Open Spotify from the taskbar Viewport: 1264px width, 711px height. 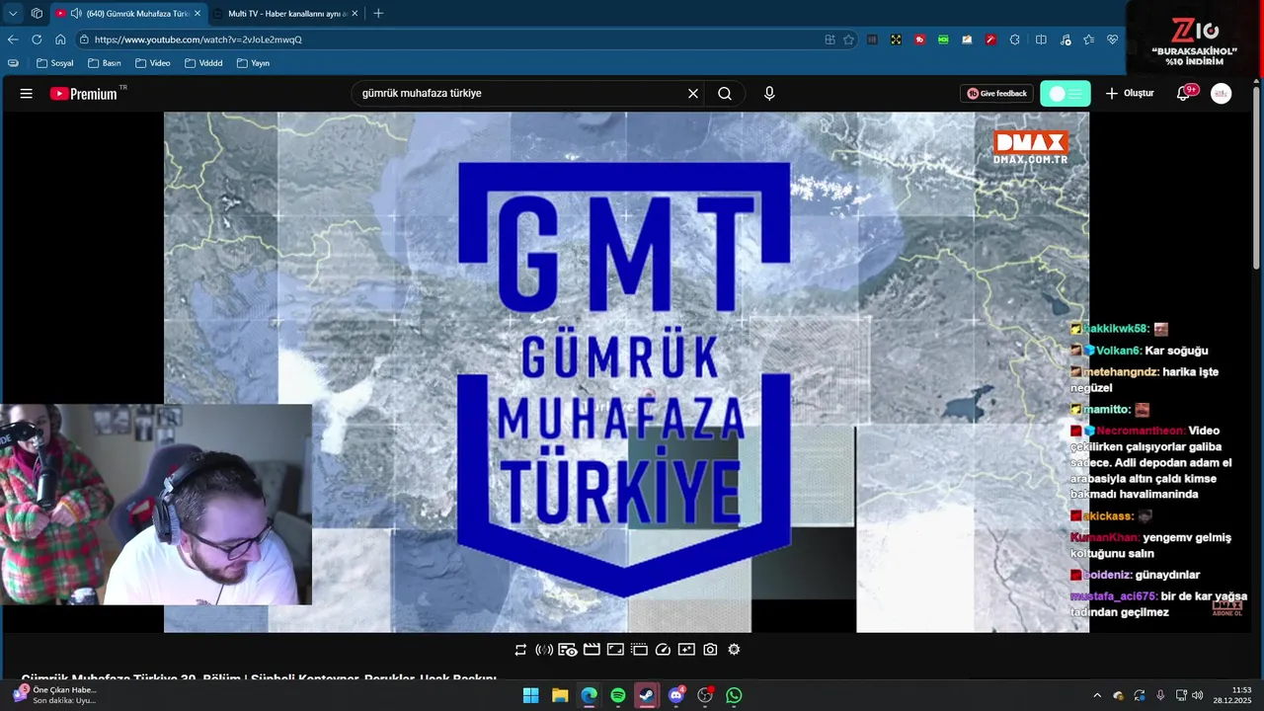tap(618, 695)
